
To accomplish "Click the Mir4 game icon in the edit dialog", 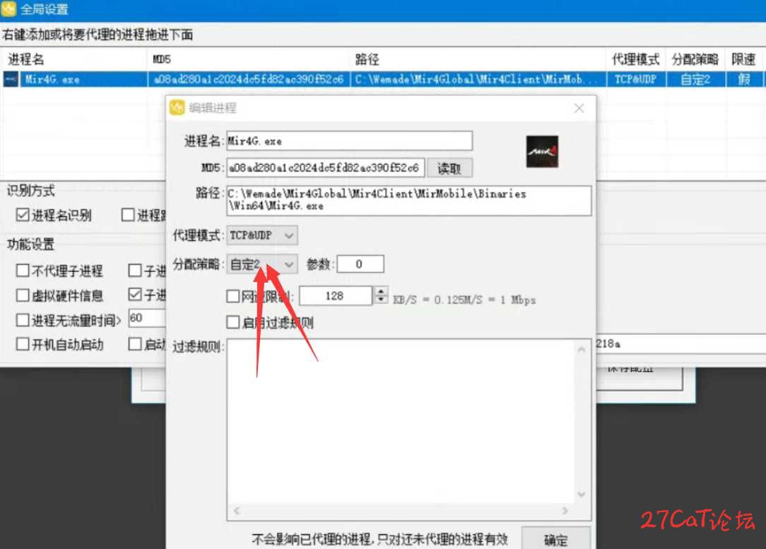I will pos(542,152).
